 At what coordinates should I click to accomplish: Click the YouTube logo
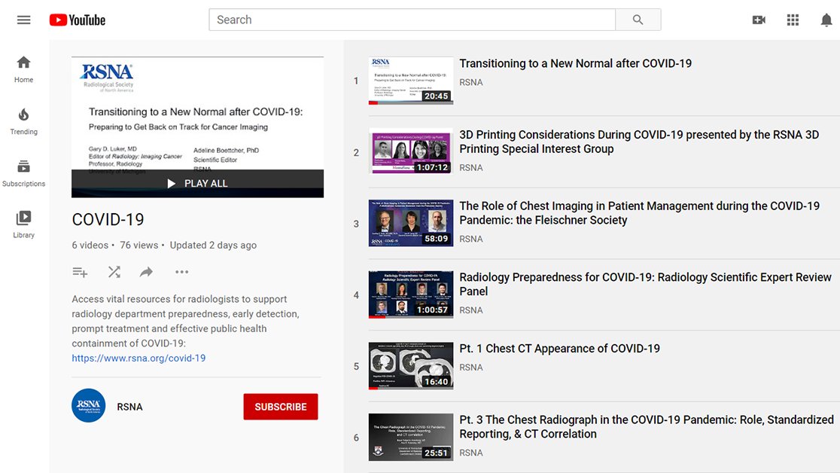click(77, 20)
